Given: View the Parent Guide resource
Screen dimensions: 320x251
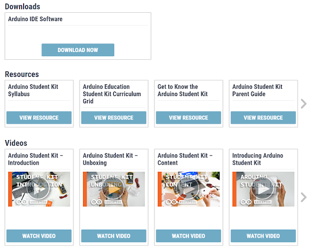Looking at the screenshot, I should click(263, 118).
